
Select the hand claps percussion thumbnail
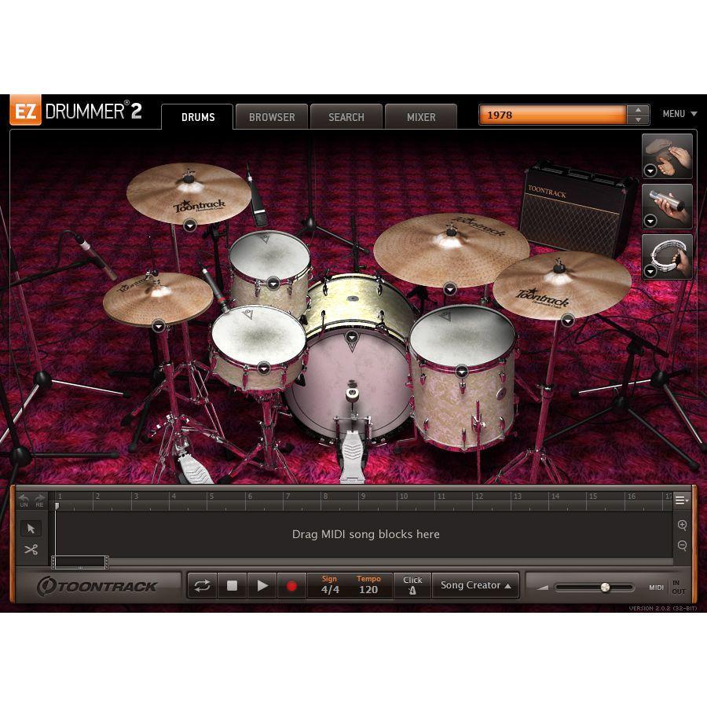[x=667, y=156]
